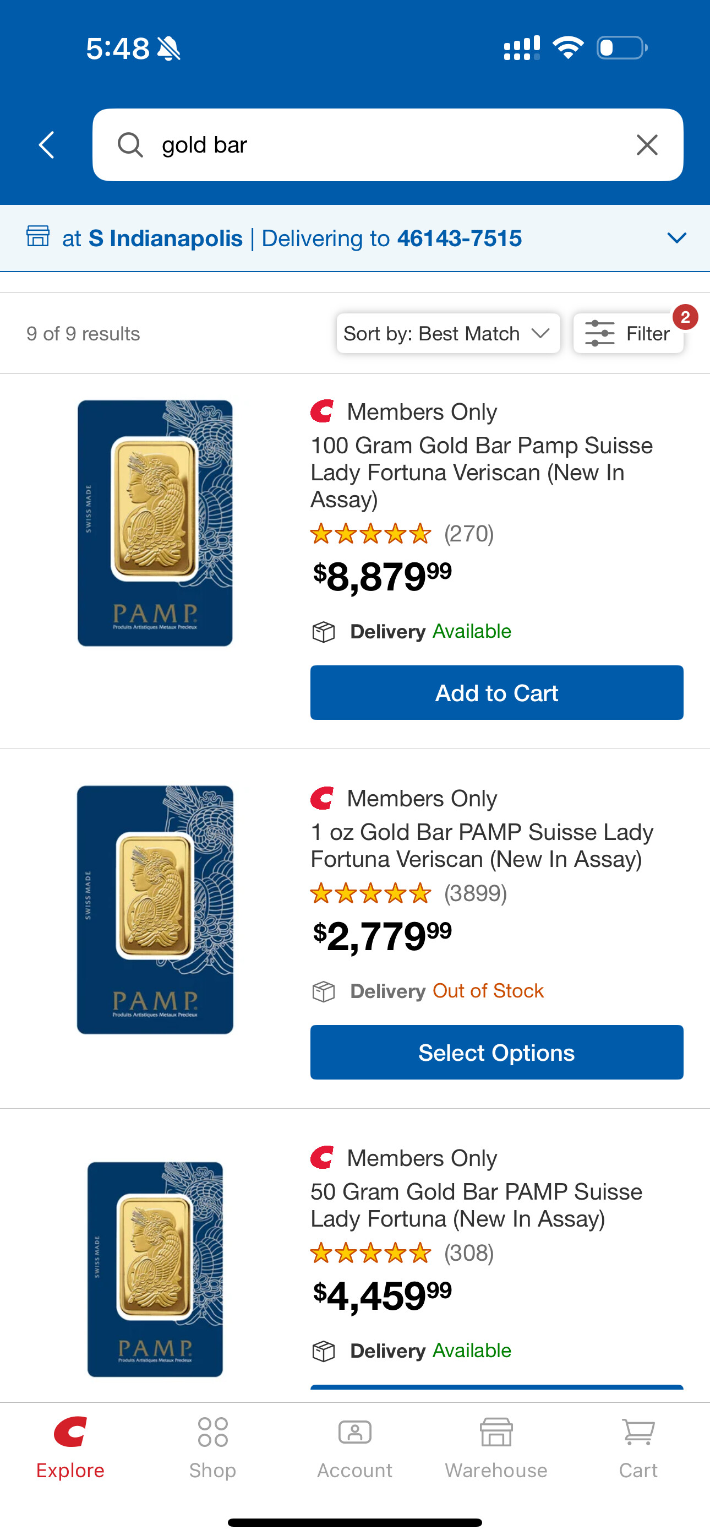
Task: Open the 1 oz Gold Bar star ratings
Action: pyautogui.click(x=370, y=893)
